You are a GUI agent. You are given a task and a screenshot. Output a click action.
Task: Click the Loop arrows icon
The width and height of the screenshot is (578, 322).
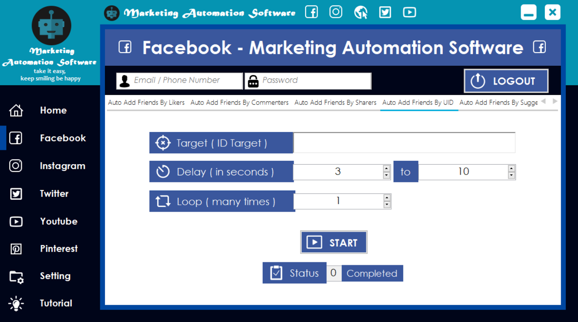[x=163, y=201]
